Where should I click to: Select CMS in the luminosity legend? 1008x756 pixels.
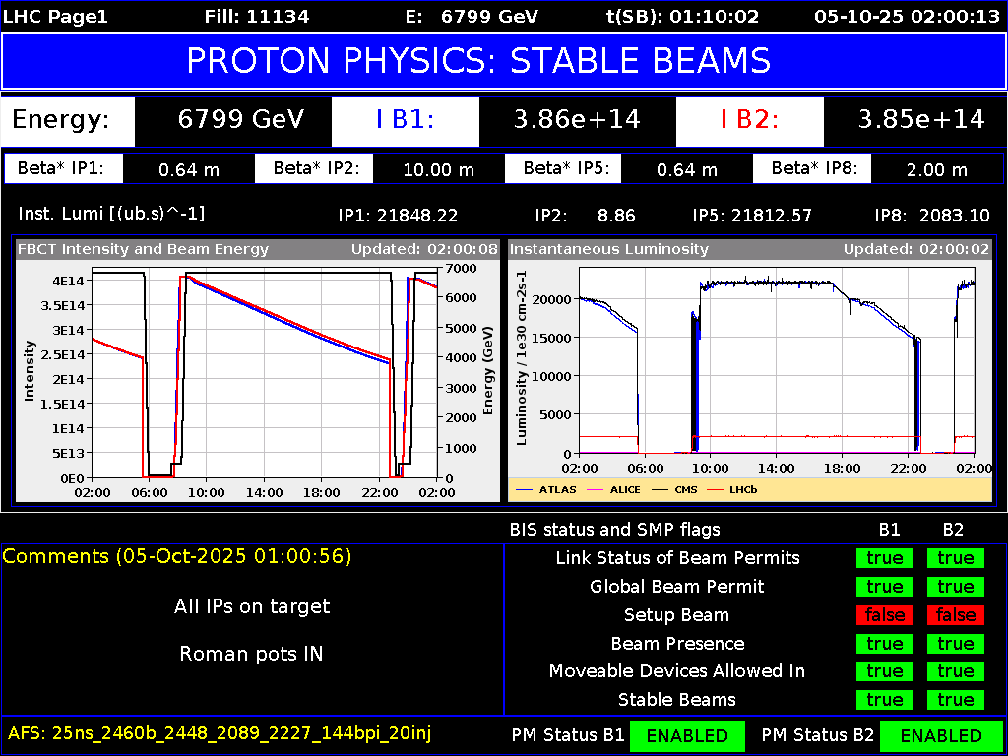685,489
